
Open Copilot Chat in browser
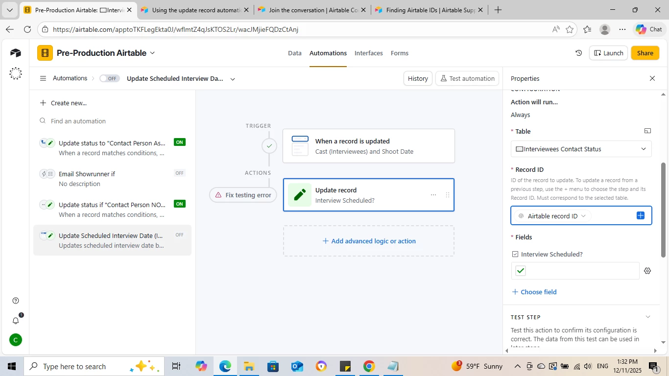649,29
